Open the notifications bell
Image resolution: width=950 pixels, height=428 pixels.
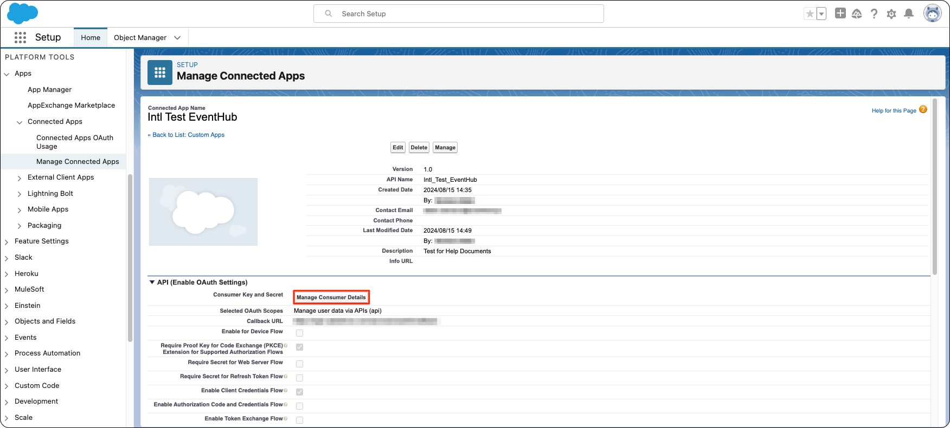[x=909, y=14]
